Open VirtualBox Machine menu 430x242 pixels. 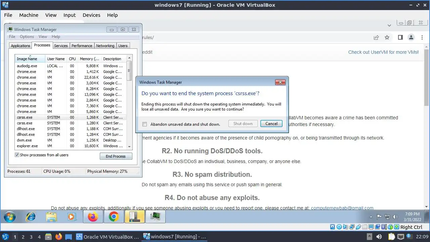pyautogui.click(x=29, y=15)
